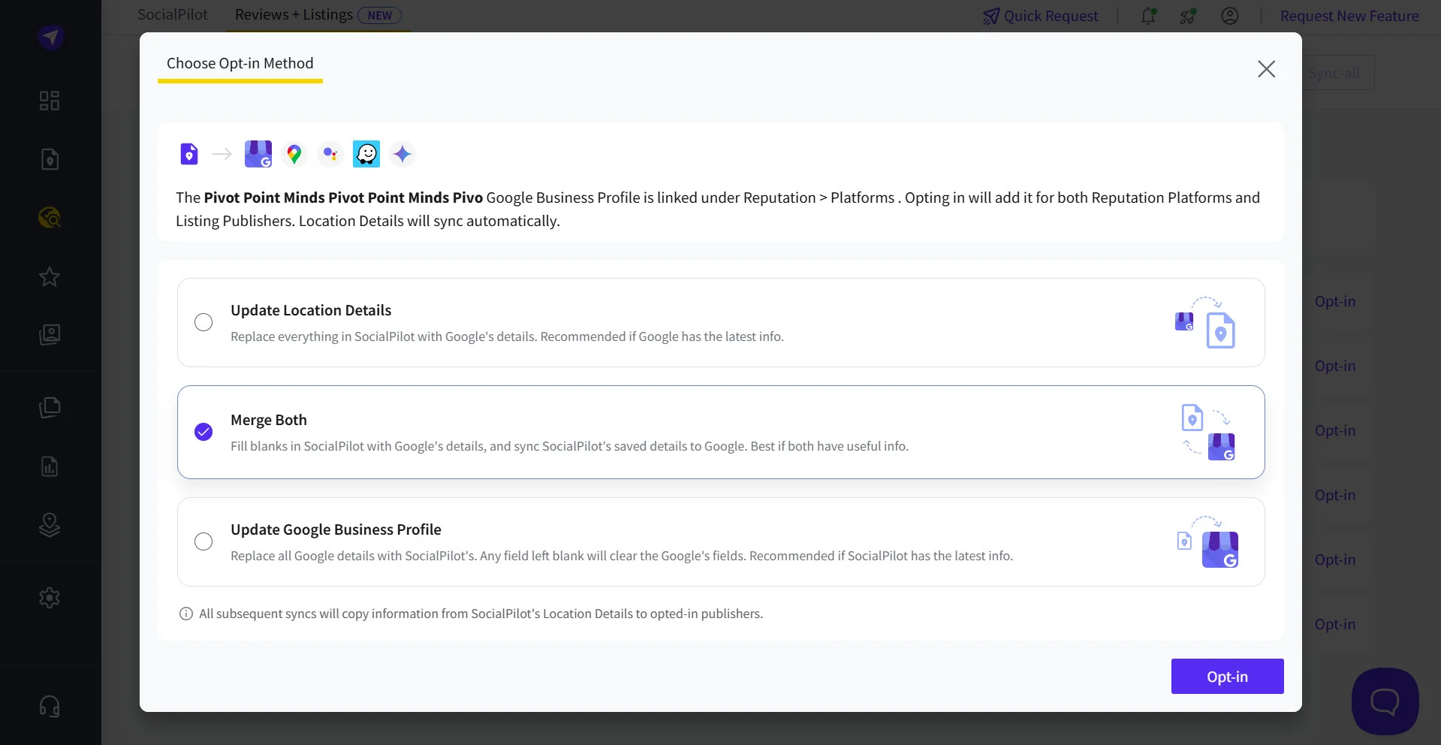The height and width of the screenshot is (745, 1441).
Task: Click the Update Google Business Profile title text
Action: [336, 529]
